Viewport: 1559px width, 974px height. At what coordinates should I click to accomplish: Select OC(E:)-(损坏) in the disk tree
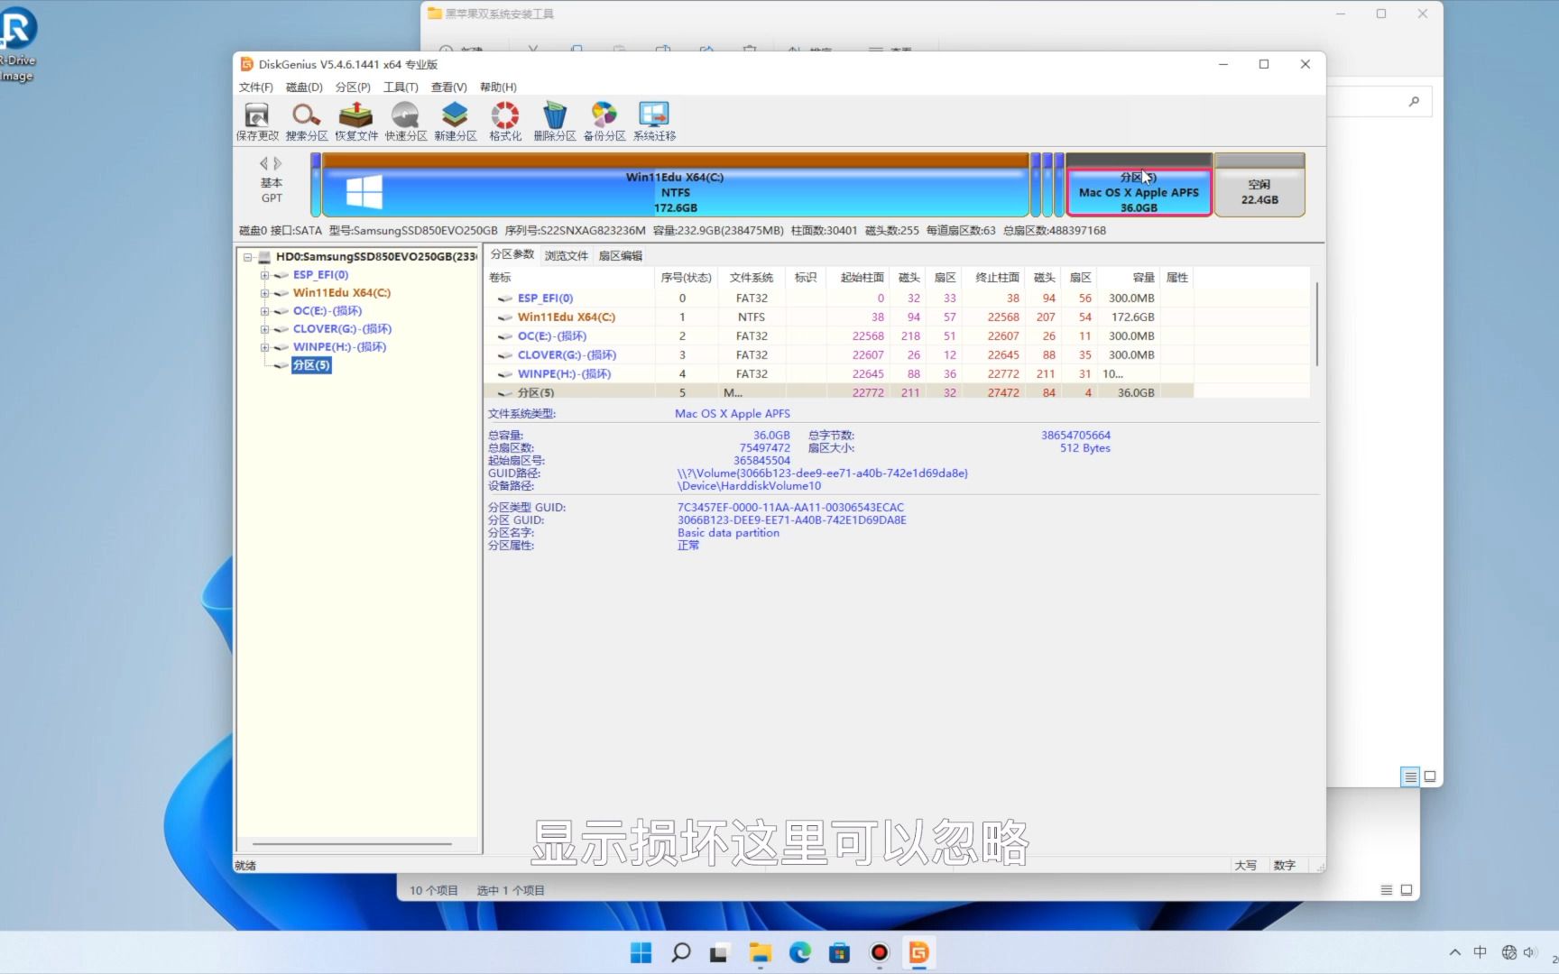pos(327,311)
